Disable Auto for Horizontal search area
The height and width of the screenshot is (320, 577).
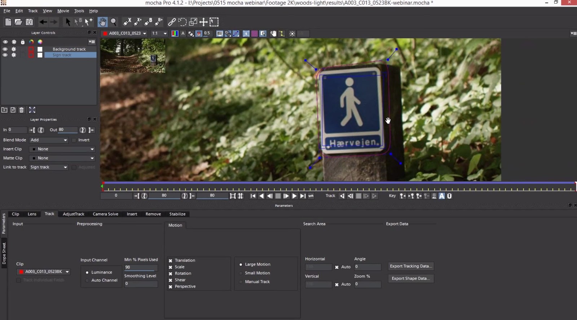coord(337,267)
